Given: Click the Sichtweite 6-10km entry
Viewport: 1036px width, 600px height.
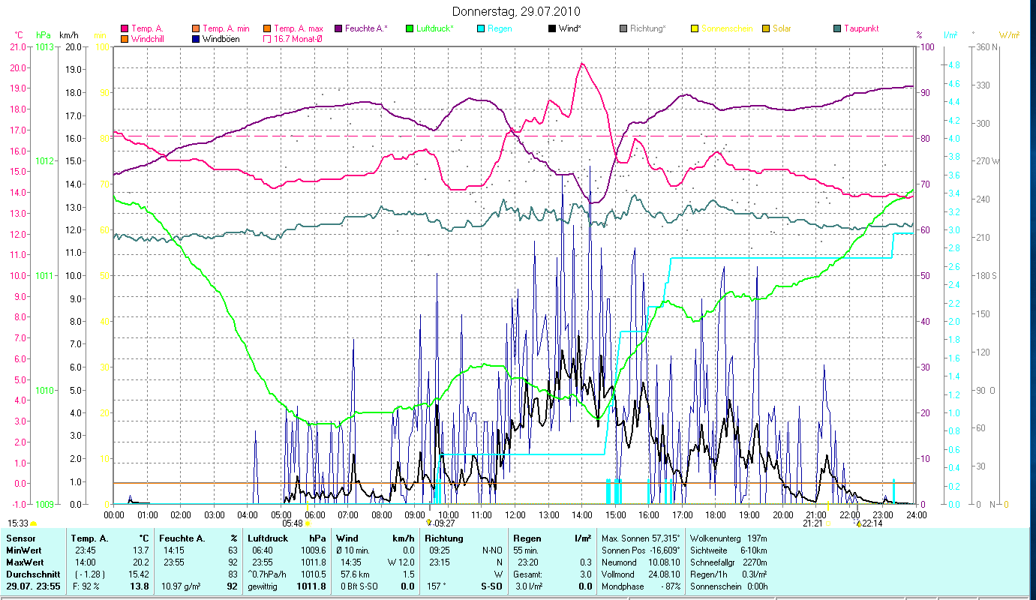Looking at the screenshot, I should tap(728, 550).
